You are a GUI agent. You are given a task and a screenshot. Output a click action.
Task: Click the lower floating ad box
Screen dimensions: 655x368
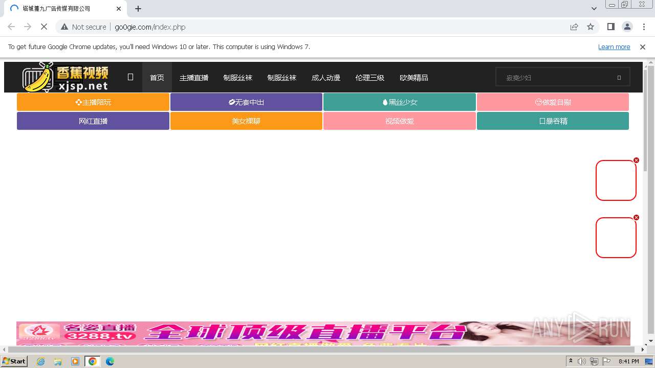click(616, 238)
